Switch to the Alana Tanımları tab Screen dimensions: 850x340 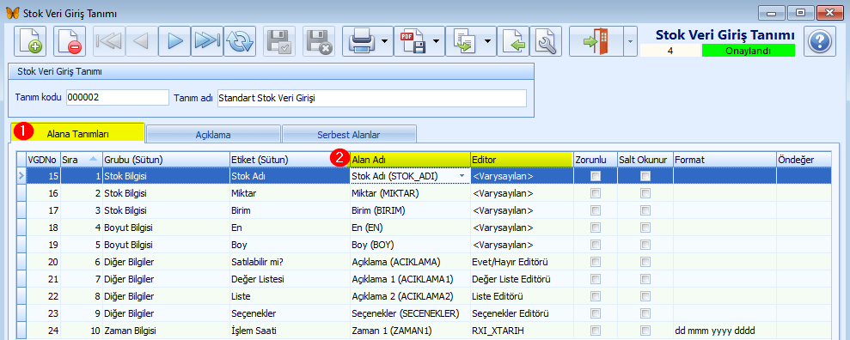click(77, 134)
